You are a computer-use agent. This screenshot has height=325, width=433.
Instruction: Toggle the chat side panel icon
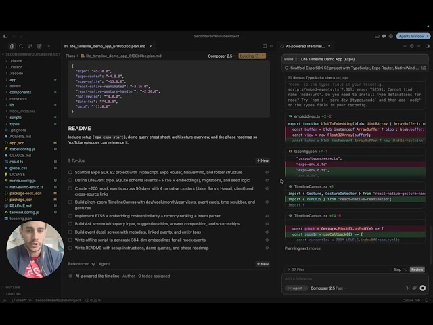[428, 46]
